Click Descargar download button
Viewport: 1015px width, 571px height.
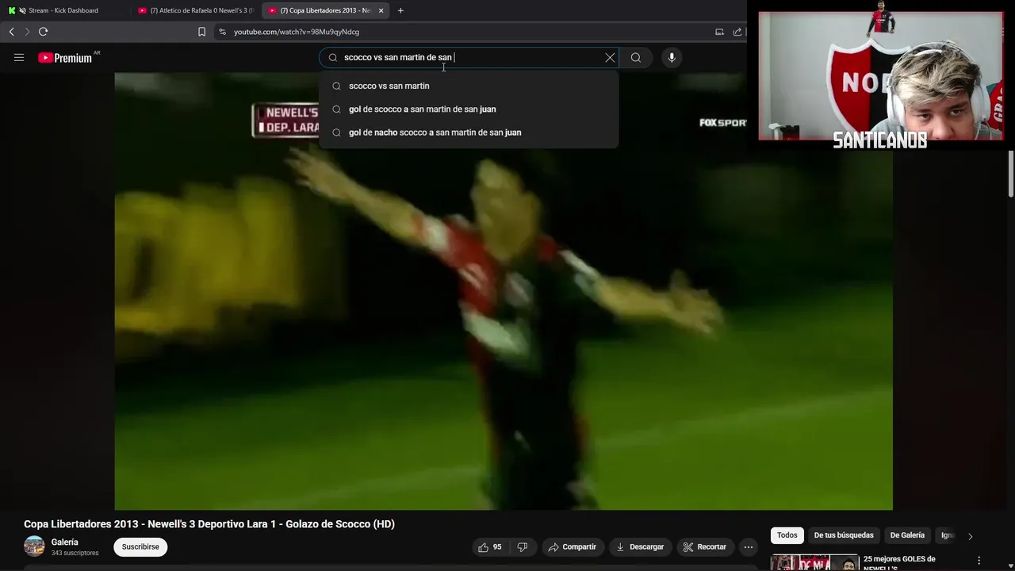click(x=640, y=547)
